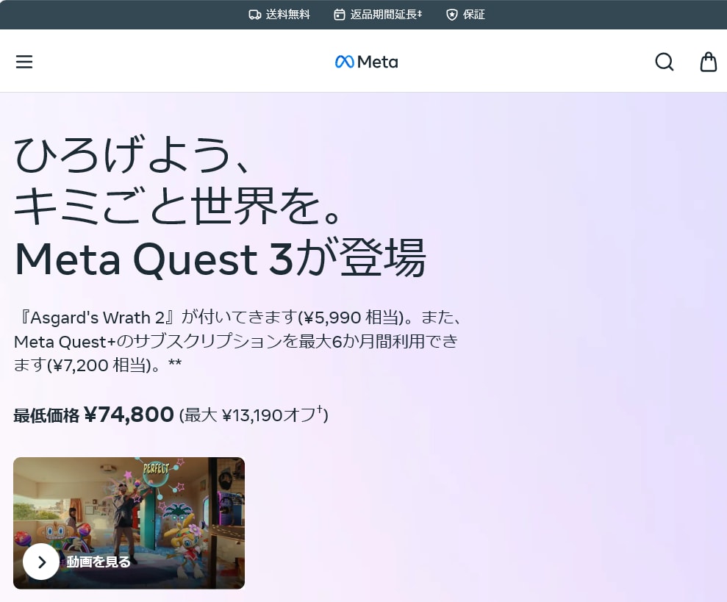Open the hamburger navigation menu
This screenshot has height=602, width=727.
(x=24, y=62)
